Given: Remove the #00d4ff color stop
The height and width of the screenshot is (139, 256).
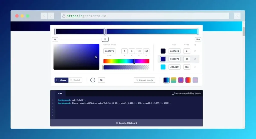Looking at the screenshot, I should coord(195,67).
